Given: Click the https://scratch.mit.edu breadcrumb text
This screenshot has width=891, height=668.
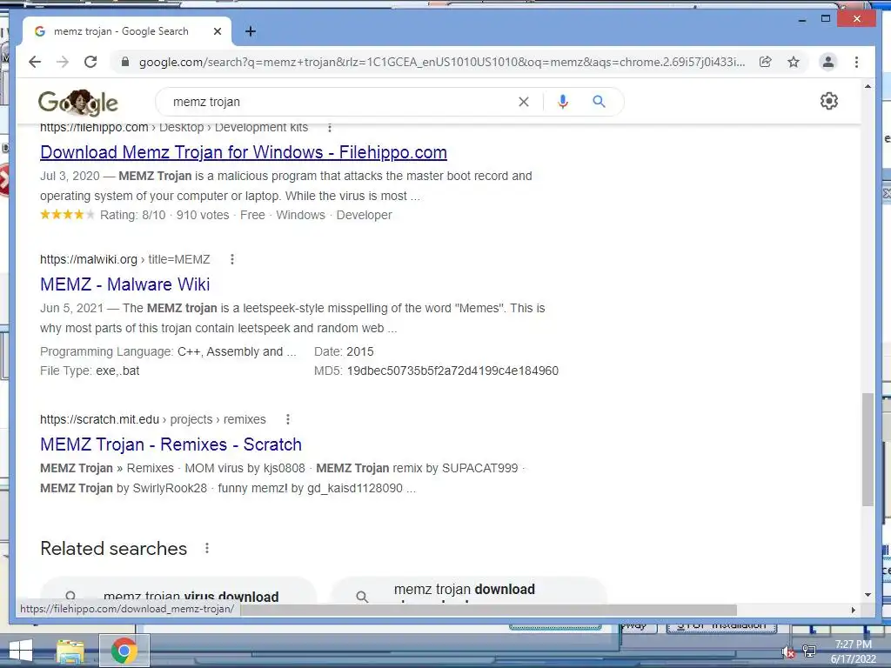Looking at the screenshot, I should (x=99, y=420).
